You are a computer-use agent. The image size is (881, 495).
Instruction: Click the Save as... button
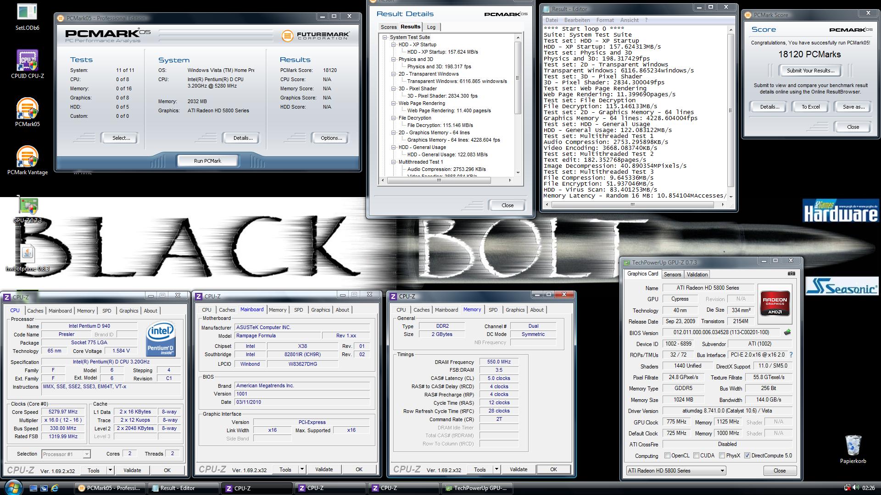[x=853, y=107]
